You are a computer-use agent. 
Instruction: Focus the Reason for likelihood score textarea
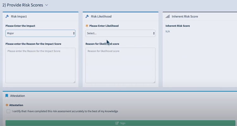pos(120,65)
